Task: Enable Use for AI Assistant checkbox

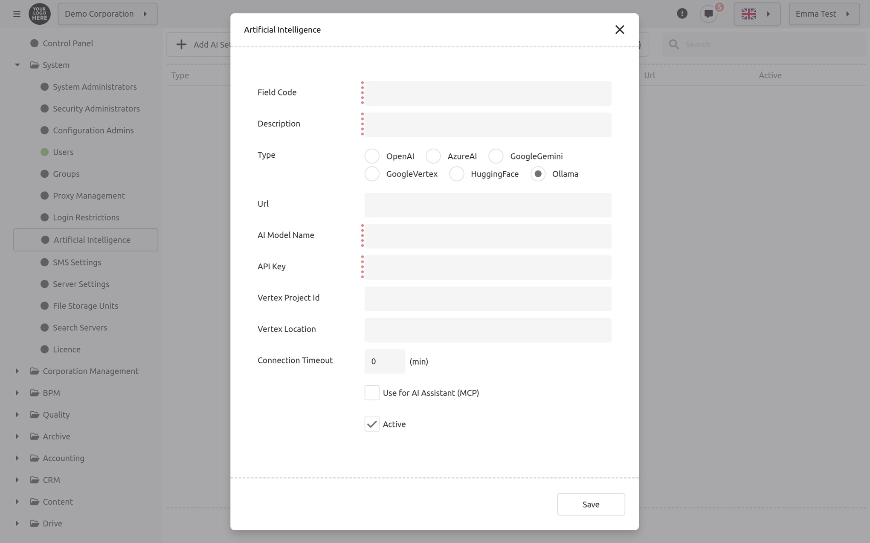Action: pyautogui.click(x=372, y=393)
